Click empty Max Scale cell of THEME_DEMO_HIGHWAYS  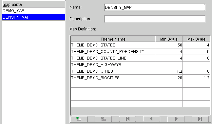[x=196, y=65]
